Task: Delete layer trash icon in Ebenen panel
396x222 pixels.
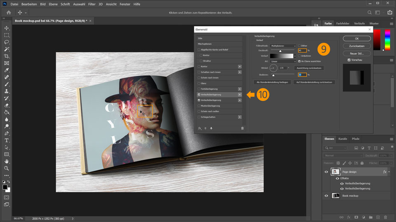Action: [385, 217]
